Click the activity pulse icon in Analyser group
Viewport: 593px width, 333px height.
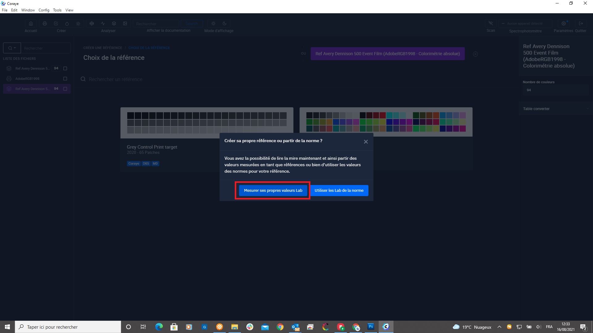click(103, 23)
